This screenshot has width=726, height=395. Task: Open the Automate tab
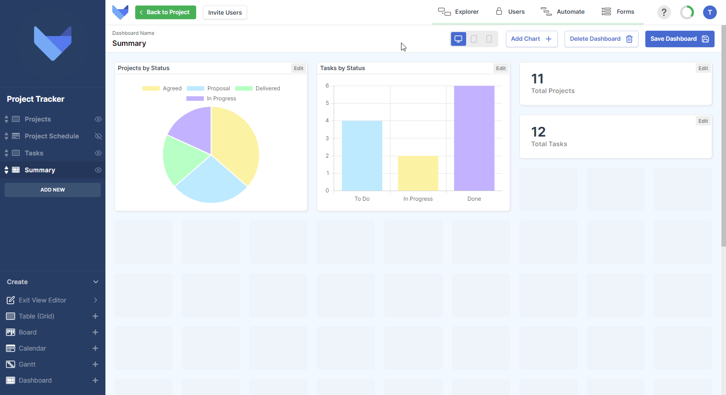coord(563,12)
